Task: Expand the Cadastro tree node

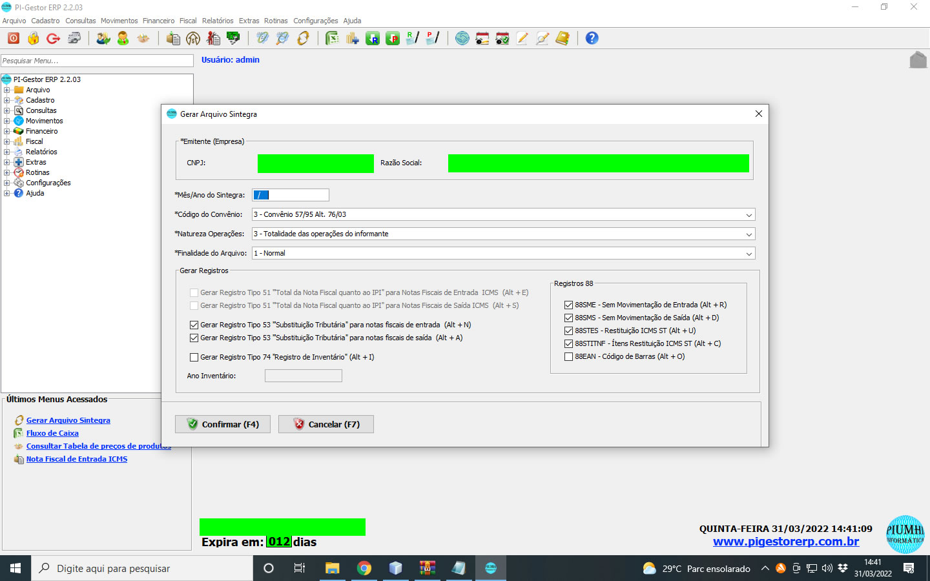Action: (x=6, y=100)
